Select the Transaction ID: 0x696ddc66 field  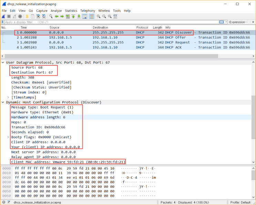[38, 127]
